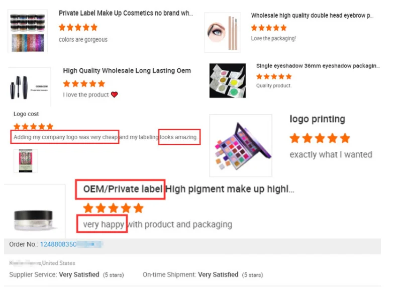Open the single eyeshadow packaging thumbnail
405x287 pixels.
pyautogui.click(x=227, y=80)
